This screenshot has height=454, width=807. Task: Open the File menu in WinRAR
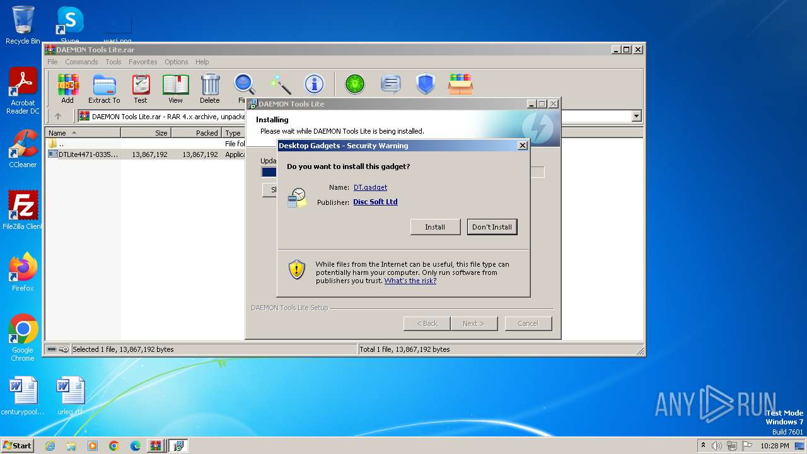point(52,62)
